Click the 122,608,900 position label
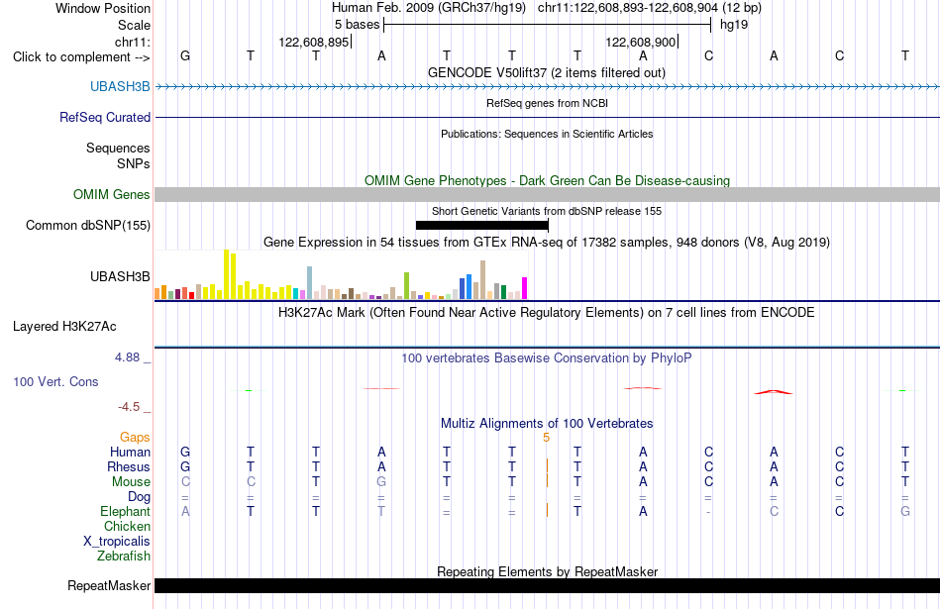This screenshot has height=609, width=941. tap(640, 42)
